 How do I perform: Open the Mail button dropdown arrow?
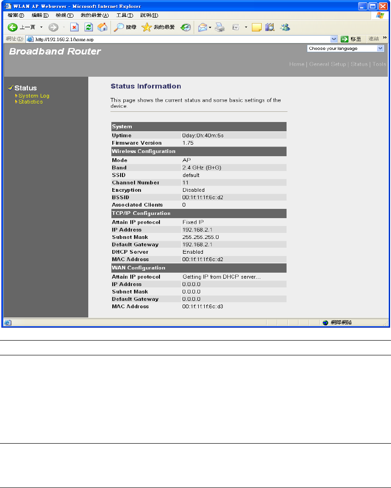pos(210,27)
